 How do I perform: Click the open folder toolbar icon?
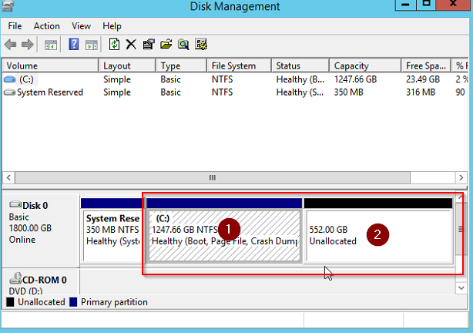(x=166, y=45)
